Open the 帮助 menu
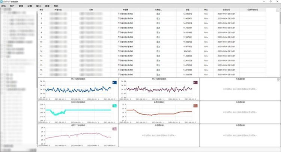 coord(56,6)
